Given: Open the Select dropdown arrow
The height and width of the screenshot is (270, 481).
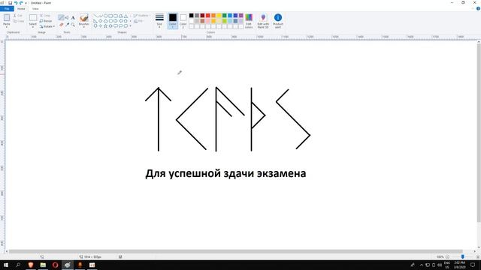Looking at the screenshot, I should click(33, 27).
